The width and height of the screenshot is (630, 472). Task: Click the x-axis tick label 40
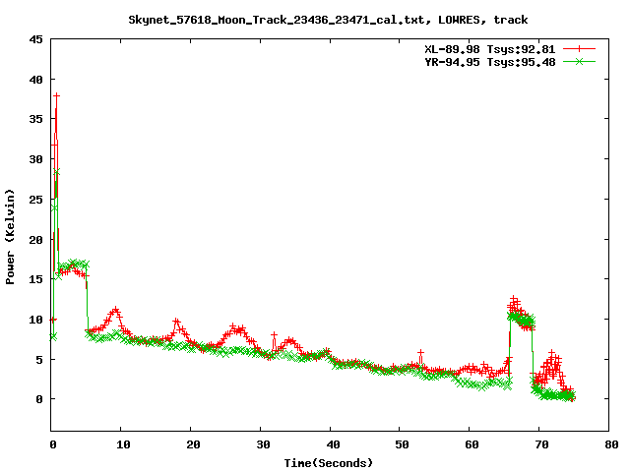333,444
